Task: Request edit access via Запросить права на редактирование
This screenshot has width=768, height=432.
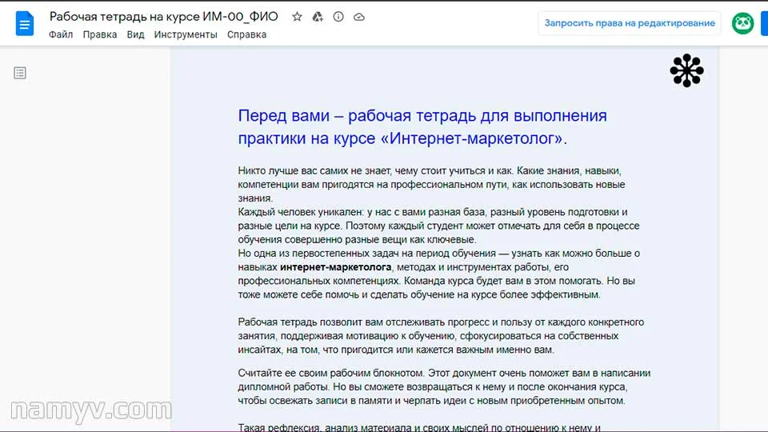Action: point(630,23)
